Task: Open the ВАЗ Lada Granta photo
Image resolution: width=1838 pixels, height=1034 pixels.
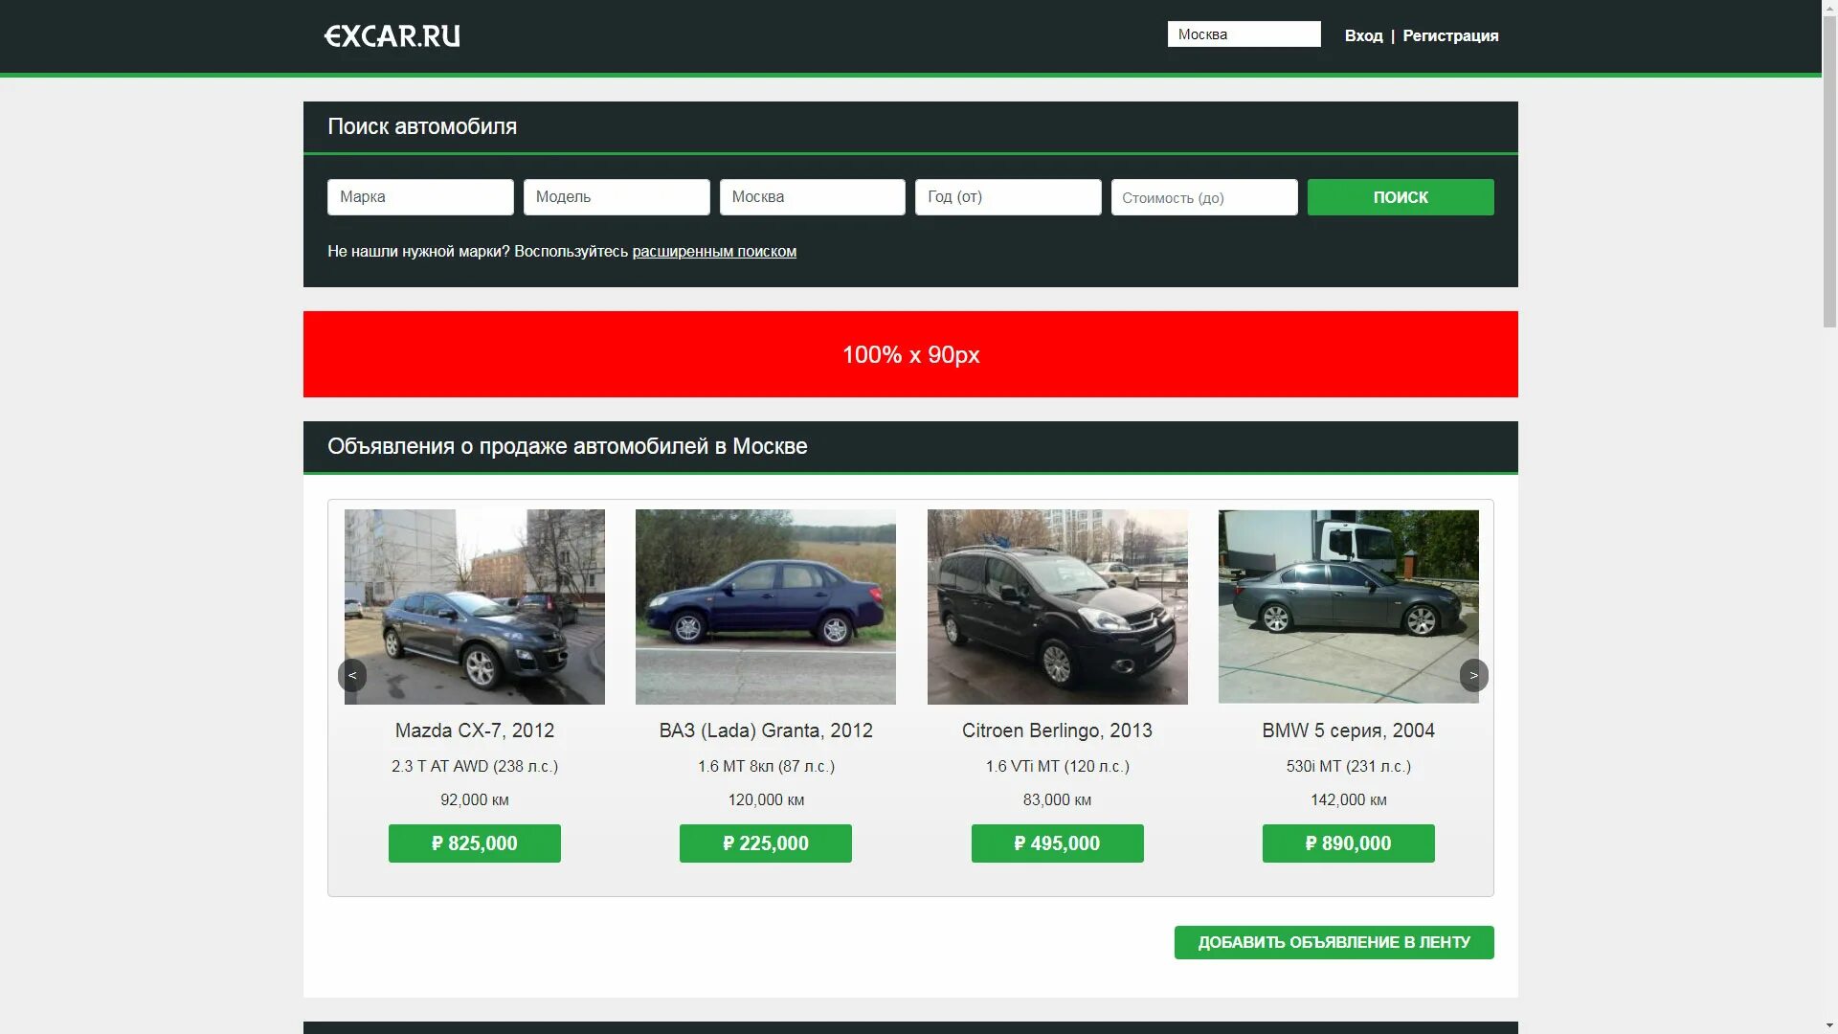Action: coord(766,607)
